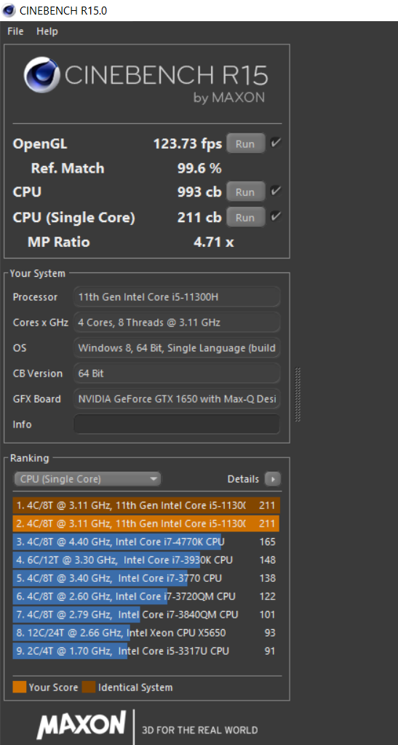Viewport: 398px width, 745px height.
Task: Click the Processor field value
Action: coord(177,297)
